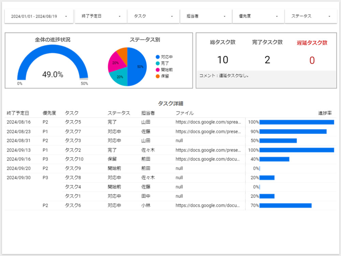Image resolution: width=341 pixels, height=256 pixels.
Task: Click the orange 保留 legend dot
Action: (158, 76)
